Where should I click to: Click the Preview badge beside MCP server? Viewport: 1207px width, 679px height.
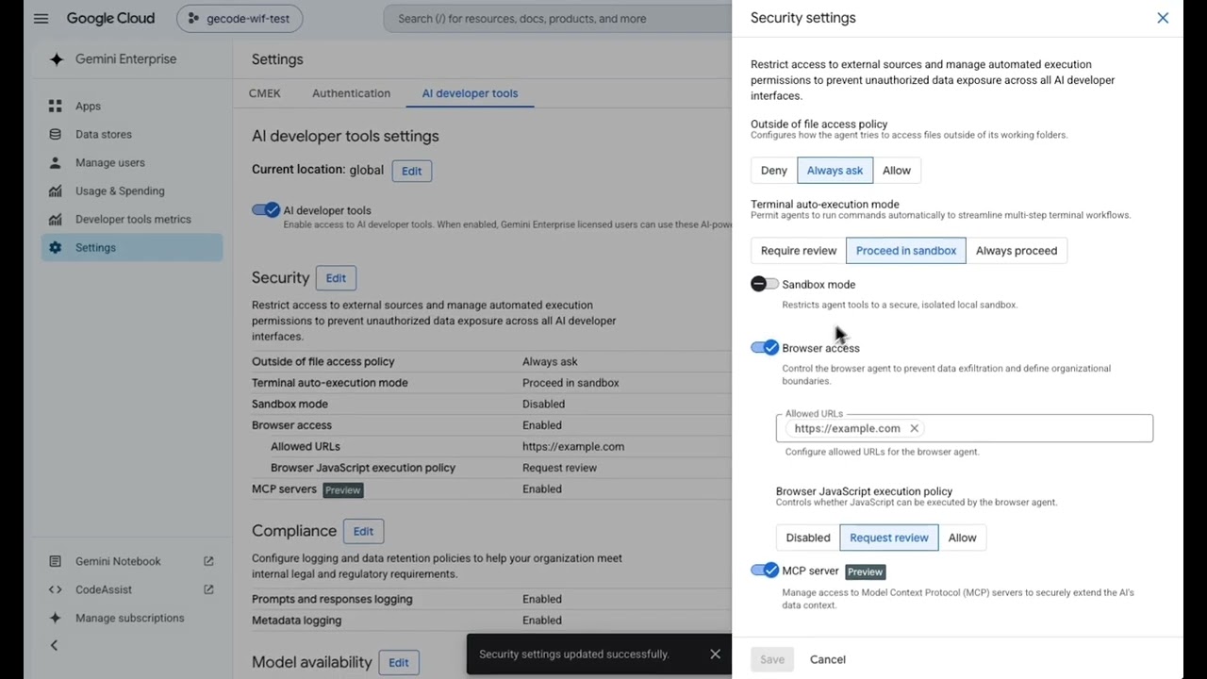coord(865,571)
